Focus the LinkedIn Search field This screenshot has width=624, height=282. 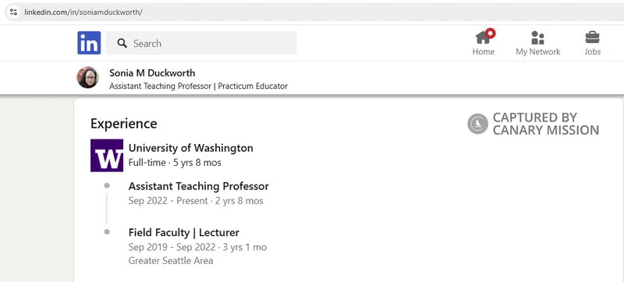tap(201, 43)
